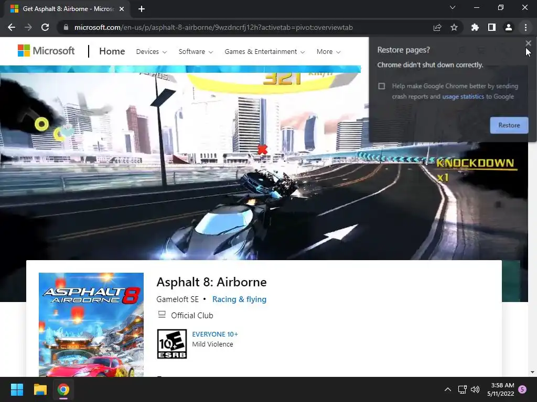
Task: Open the Racing & flying category link
Action: click(239, 299)
